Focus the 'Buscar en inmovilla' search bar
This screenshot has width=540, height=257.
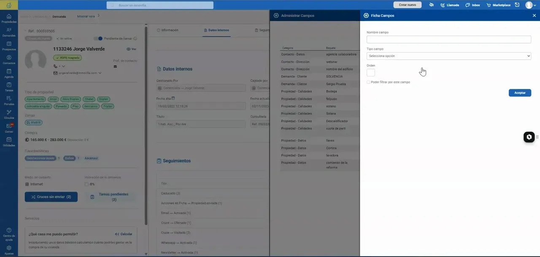pyautogui.click(x=160, y=5)
